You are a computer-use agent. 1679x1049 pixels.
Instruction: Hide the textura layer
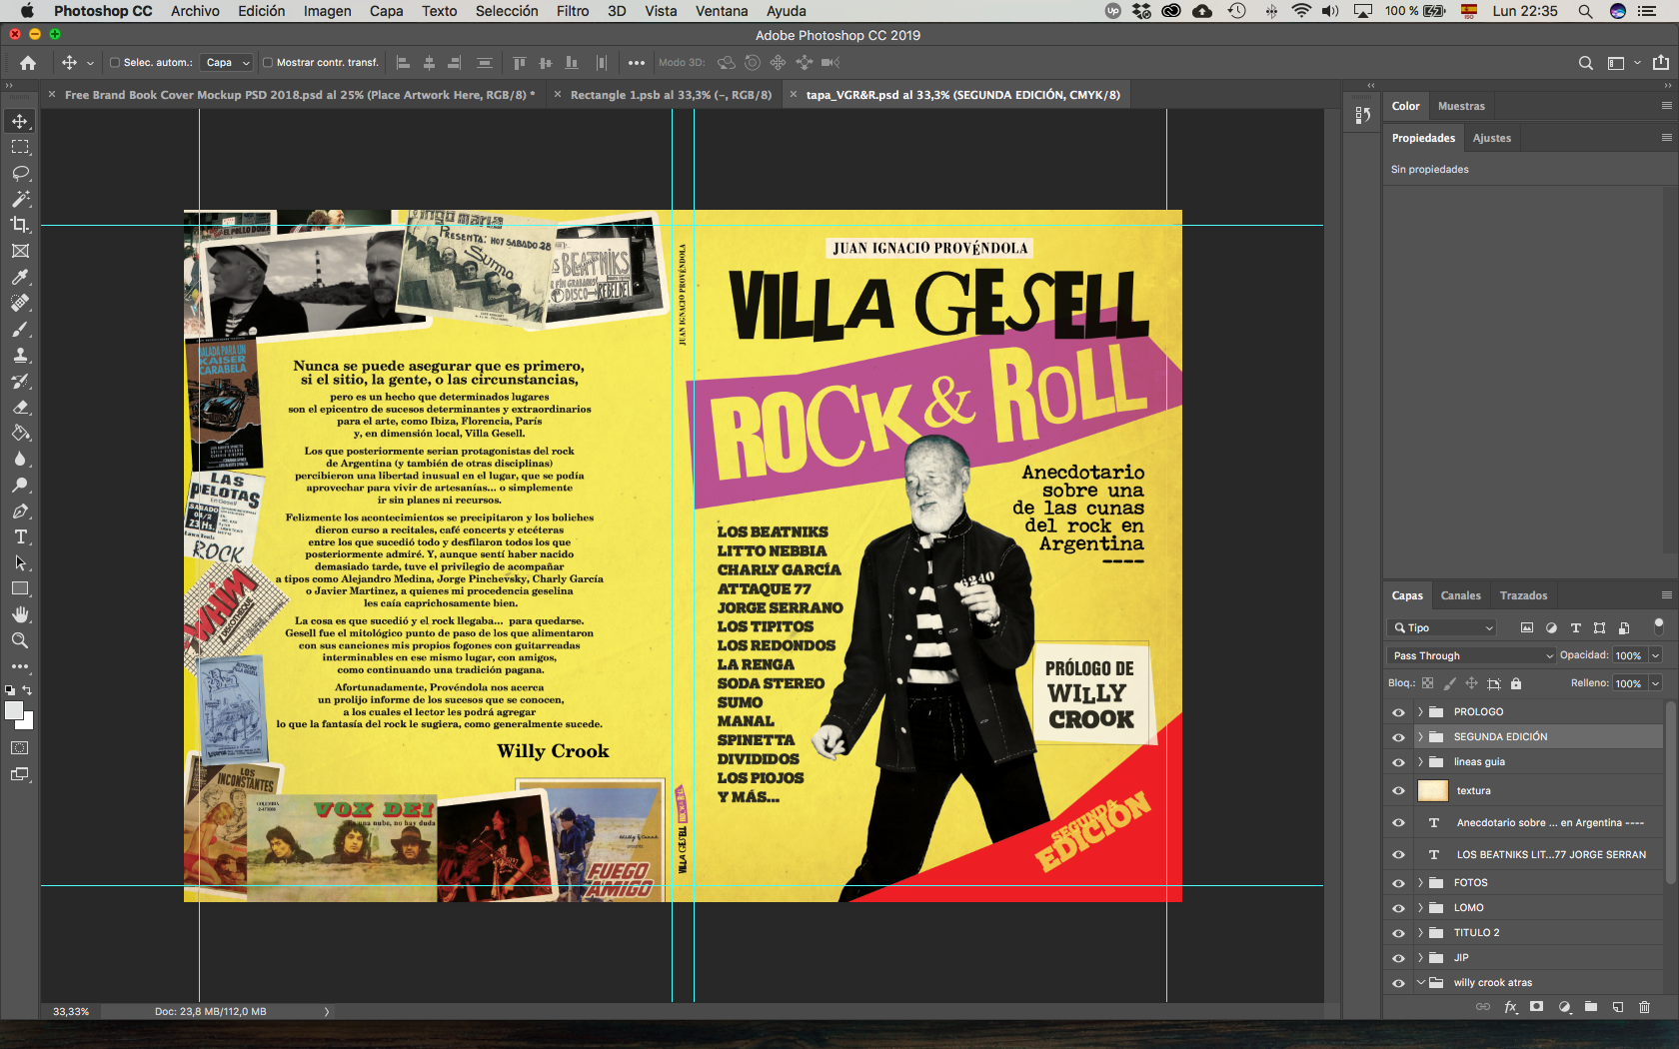click(1398, 790)
